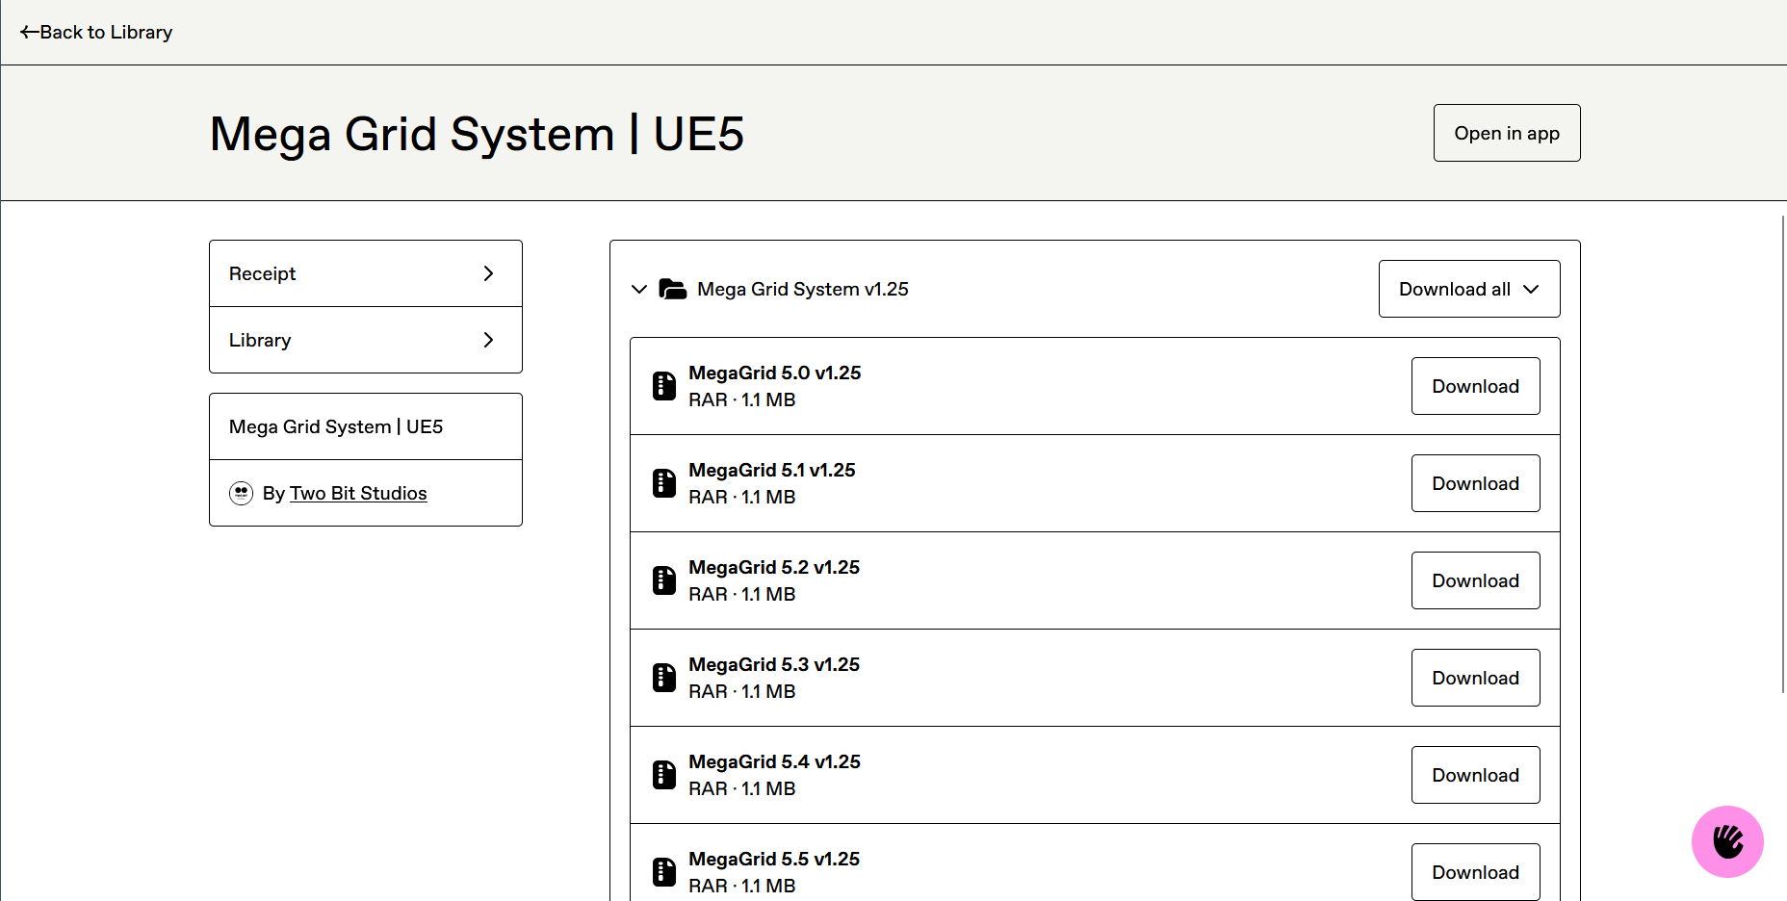Select the MegaGrid 5.1 v1.25 file name

coord(771,470)
